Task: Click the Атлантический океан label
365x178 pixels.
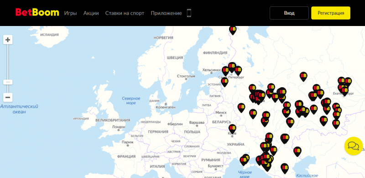Action: tap(19, 109)
